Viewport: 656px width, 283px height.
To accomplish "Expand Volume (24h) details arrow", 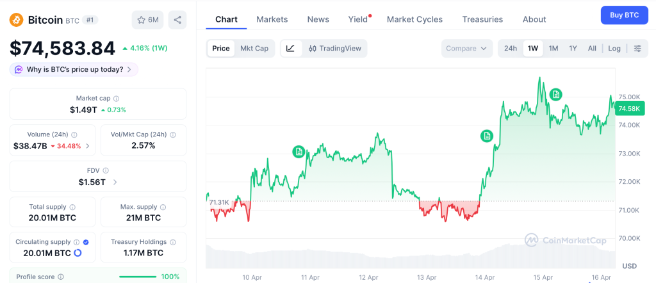I will point(88,146).
